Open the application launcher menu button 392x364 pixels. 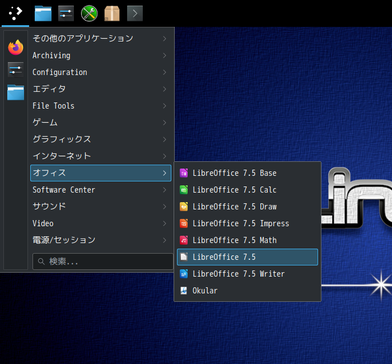15,13
